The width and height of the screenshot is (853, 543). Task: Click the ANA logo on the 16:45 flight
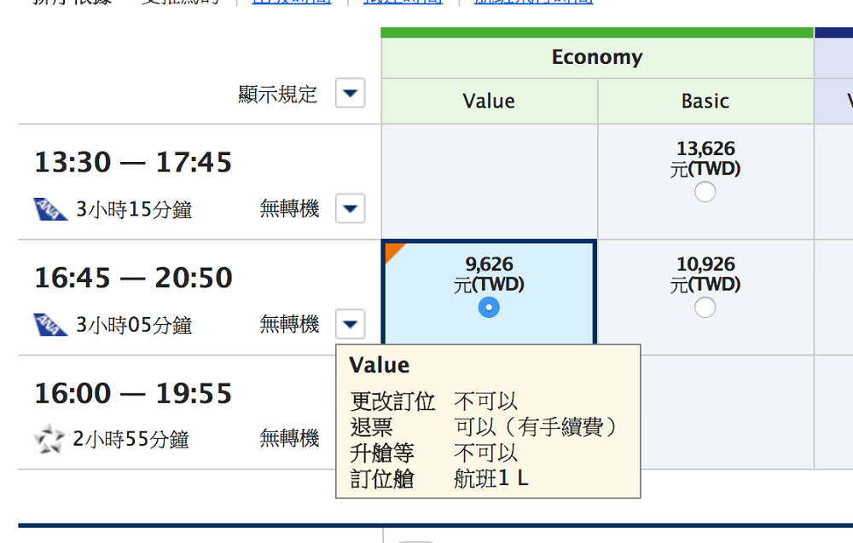[x=50, y=325]
